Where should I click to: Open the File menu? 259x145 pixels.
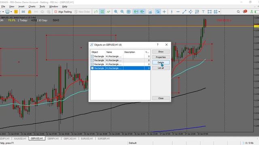tap(3, 6)
